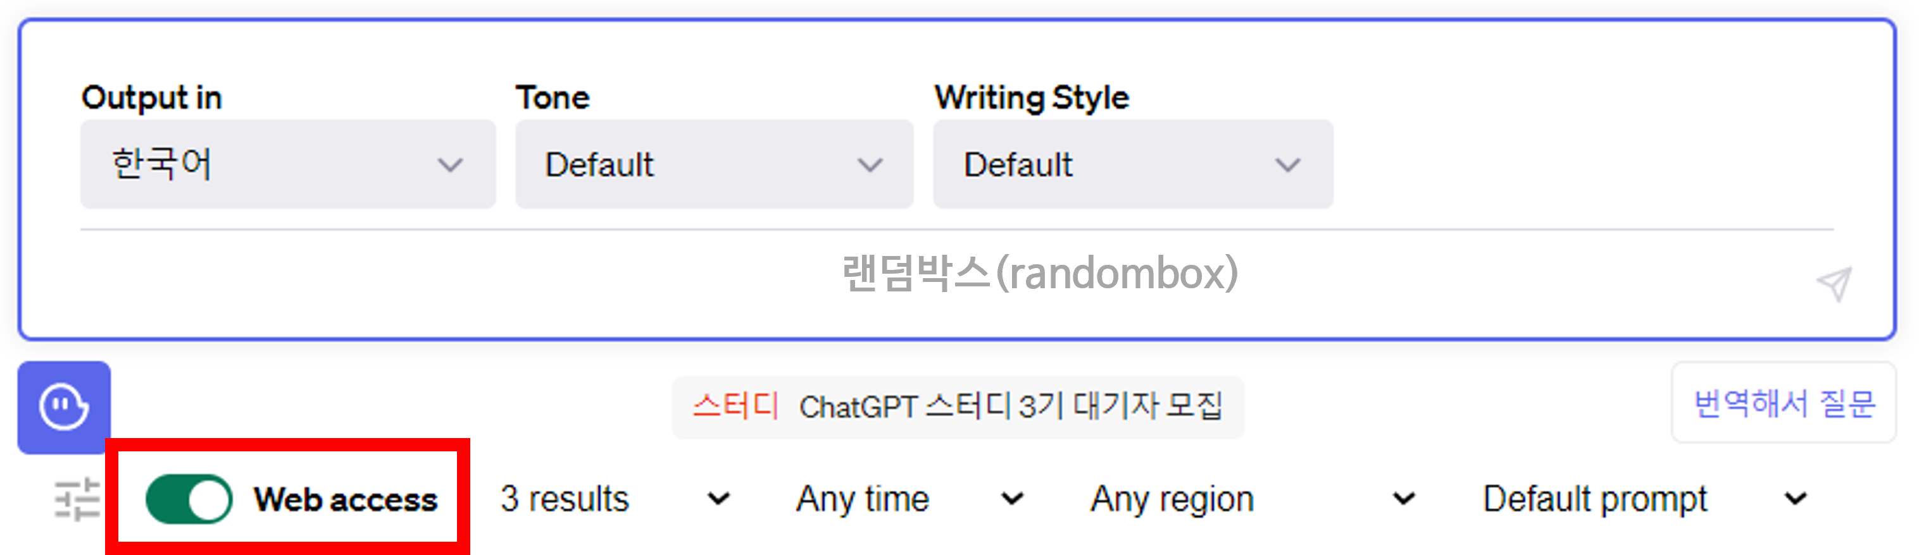Open the 3 results dropdown
1919x555 pixels.
(564, 499)
